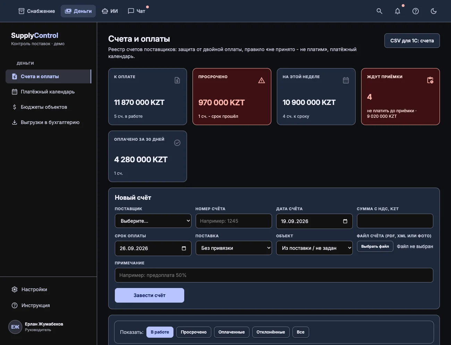Click checkmark circle icon in Оплачено за 30 дней card
Image resolution: width=451 pixels, height=345 pixels.
[x=177, y=143]
